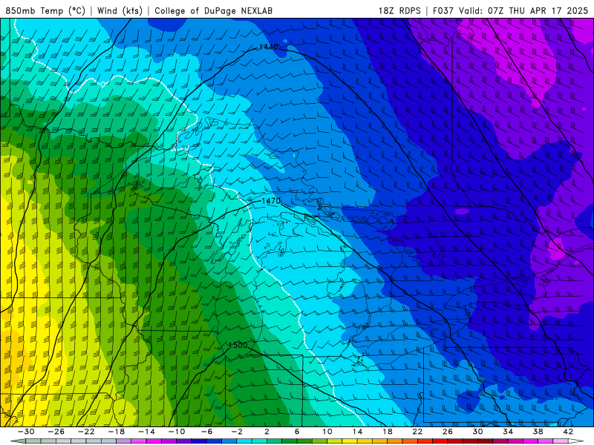This screenshot has height=445, width=594.
Task: Select the '-10' colorbar scale label
Action: point(177,432)
